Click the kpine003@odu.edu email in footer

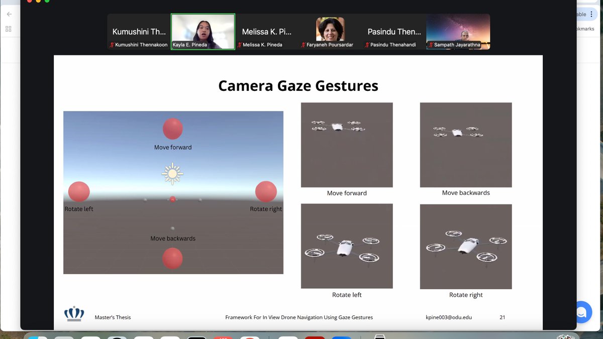coord(449,317)
